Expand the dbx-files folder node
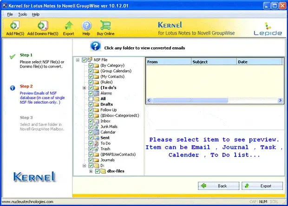This screenshot has height=206, width=288. tap(91, 171)
